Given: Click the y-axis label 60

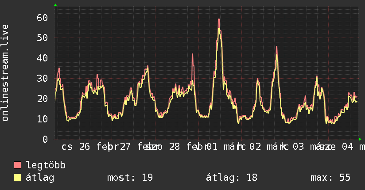Looking at the screenshot, I should point(42,18).
